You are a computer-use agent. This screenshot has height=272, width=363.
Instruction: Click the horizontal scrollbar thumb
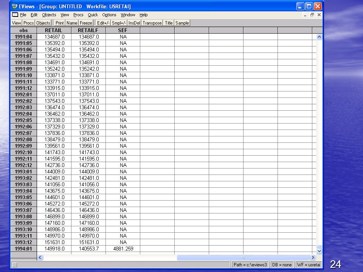click(243, 257)
